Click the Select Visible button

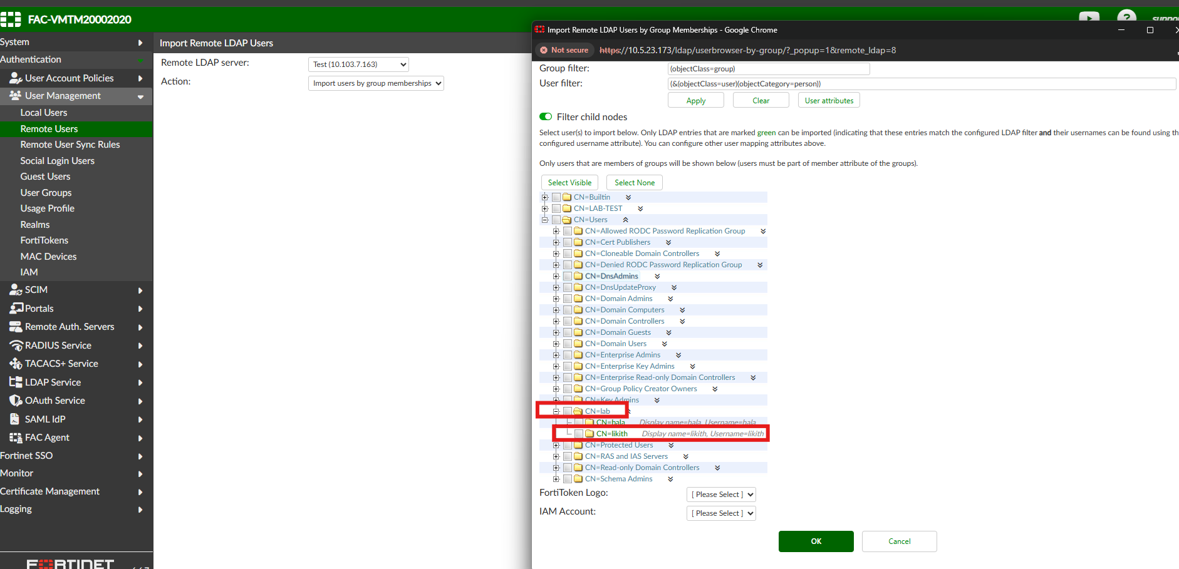(x=569, y=183)
